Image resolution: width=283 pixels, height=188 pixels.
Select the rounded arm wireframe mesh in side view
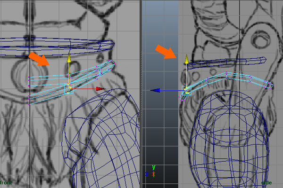(x=229, y=139)
